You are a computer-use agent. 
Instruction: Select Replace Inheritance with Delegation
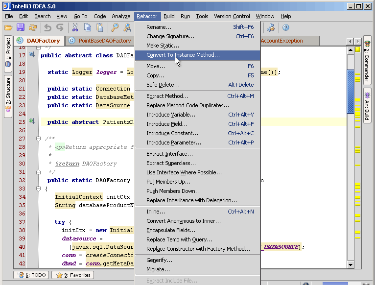198,201
